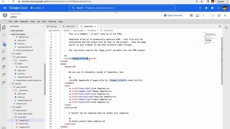Viewport: 230px width, 129px height.
Task: Open images.html in templates folder
Action: tap(24, 127)
